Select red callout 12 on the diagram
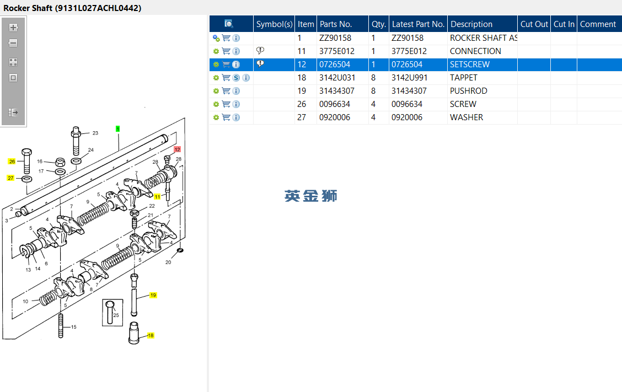Screen dimensions: 622x392 point(178,149)
